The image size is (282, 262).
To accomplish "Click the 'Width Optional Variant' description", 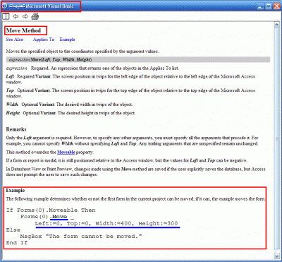I will click(69, 105).
